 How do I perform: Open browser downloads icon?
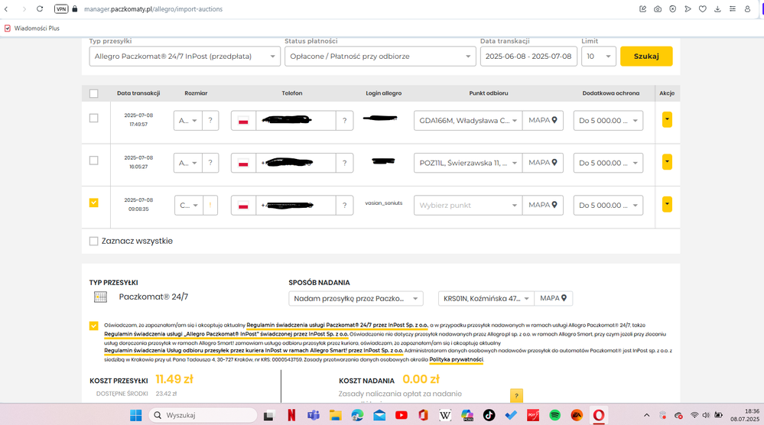717,8
